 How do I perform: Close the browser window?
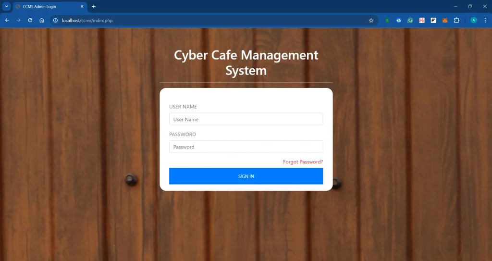point(484,6)
